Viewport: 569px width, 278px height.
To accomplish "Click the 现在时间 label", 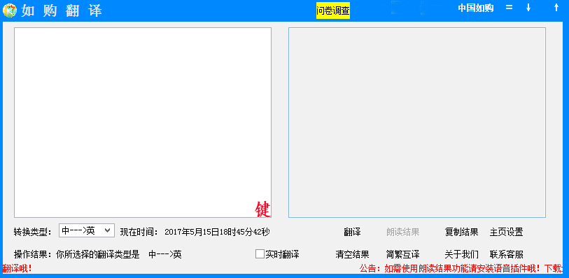I will coord(140,232).
